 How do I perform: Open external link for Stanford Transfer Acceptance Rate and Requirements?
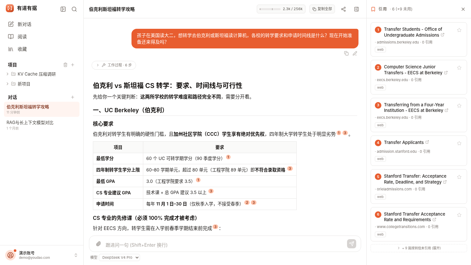tap(434, 220)
